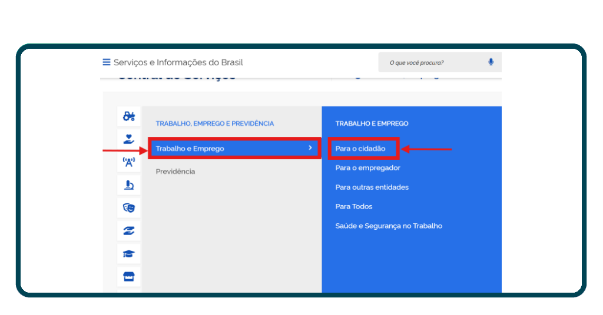Open Saúde e Segurança no Trabalho

tap(389, 226)
